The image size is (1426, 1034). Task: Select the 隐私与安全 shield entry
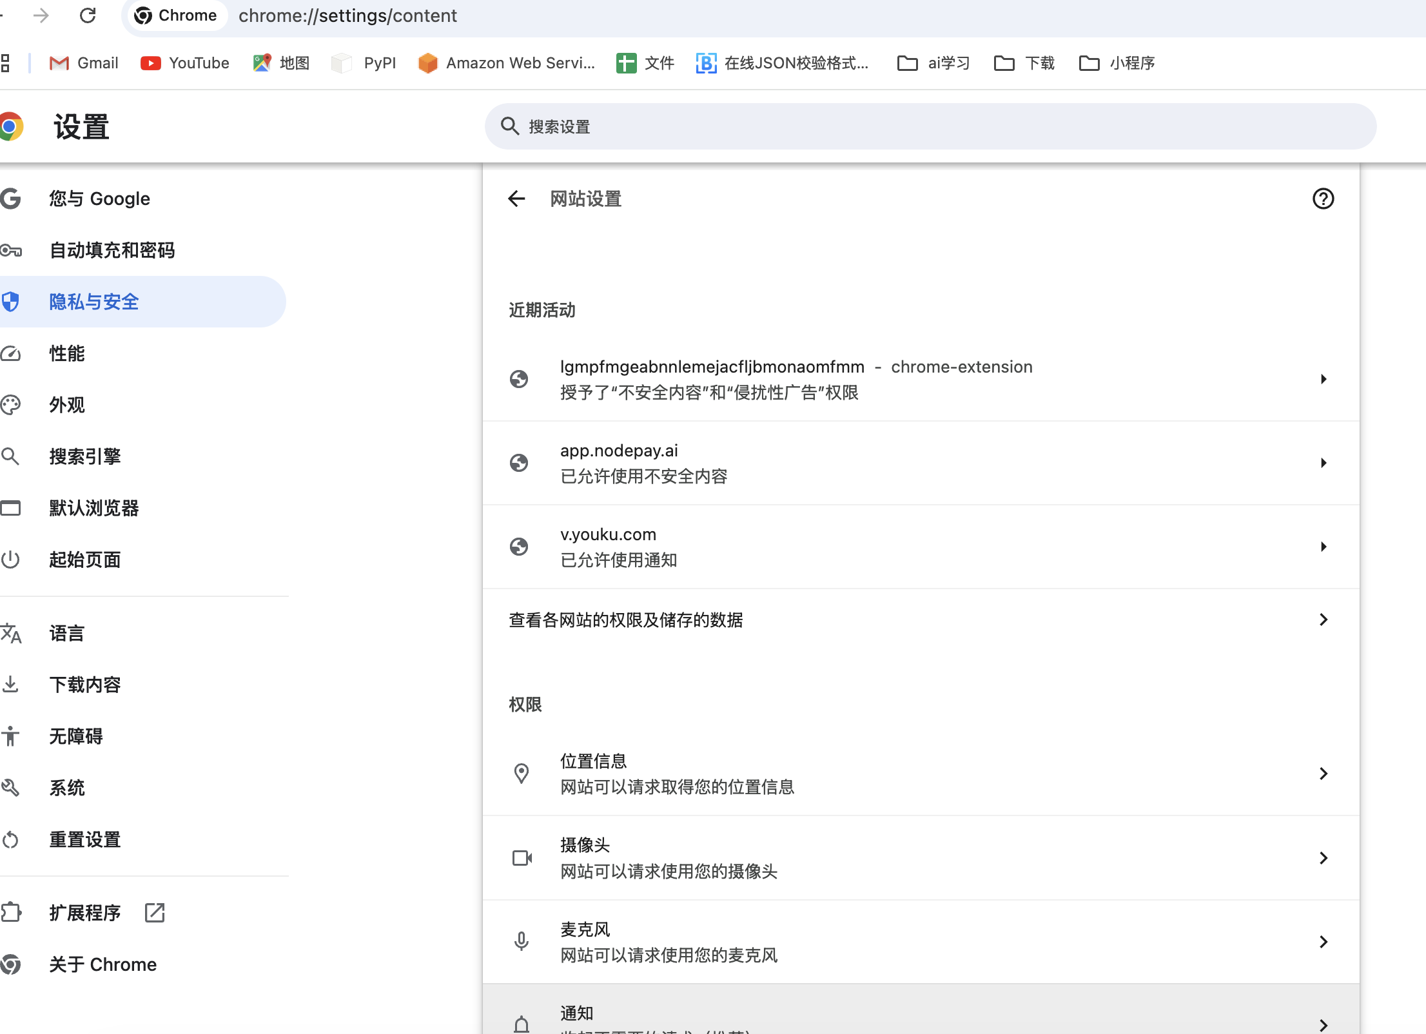pyautogui.click(x=94, y=301)
